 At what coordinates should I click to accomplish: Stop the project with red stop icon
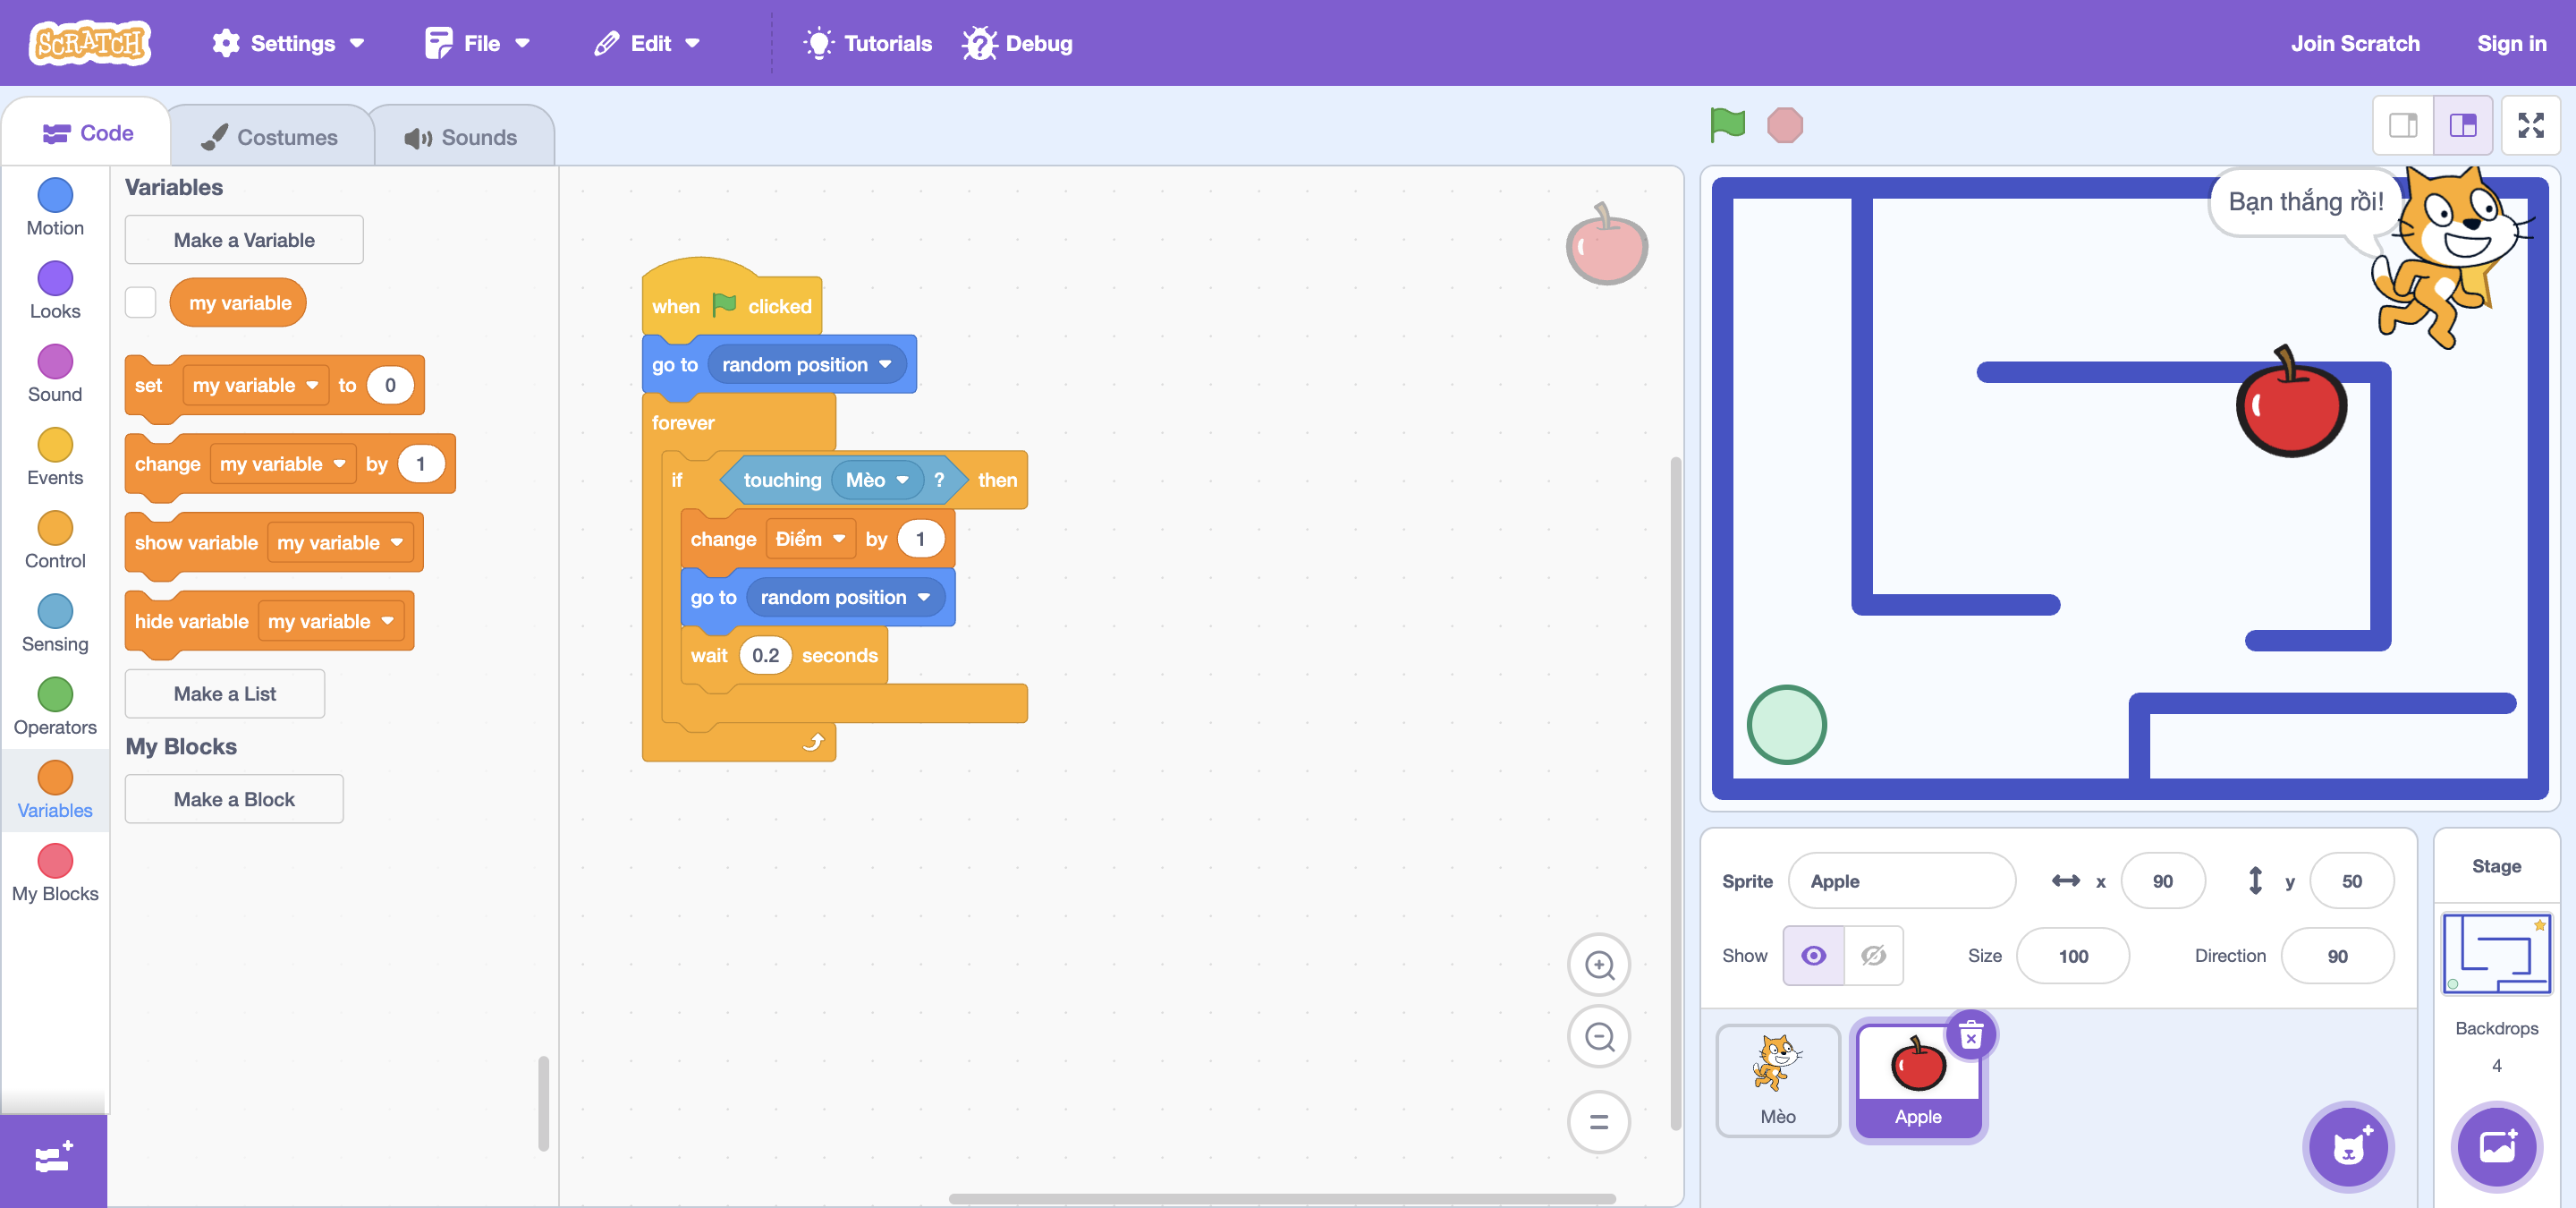tap(1784, 125)
